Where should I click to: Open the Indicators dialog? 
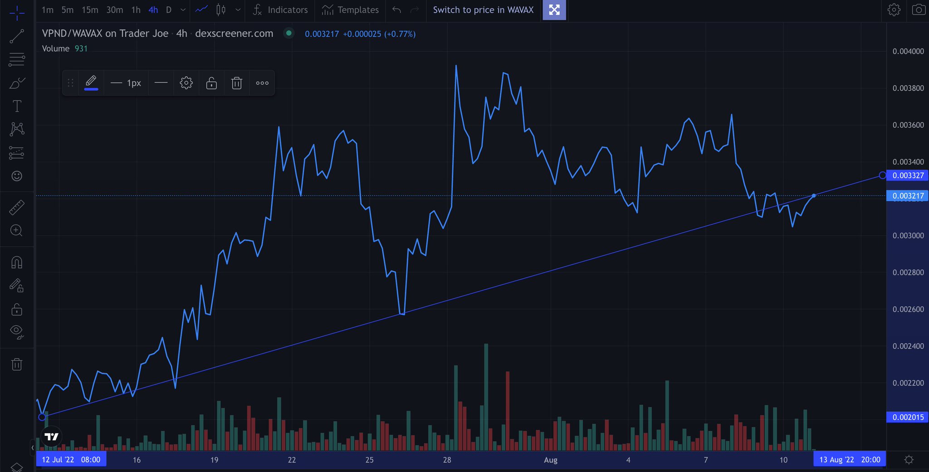click(x=280, y=10)
